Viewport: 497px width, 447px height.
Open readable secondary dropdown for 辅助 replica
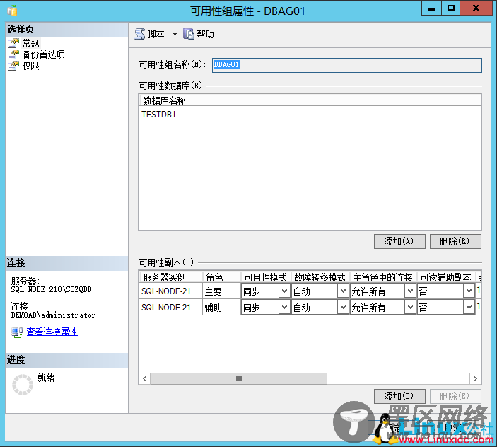pos(469,307)
